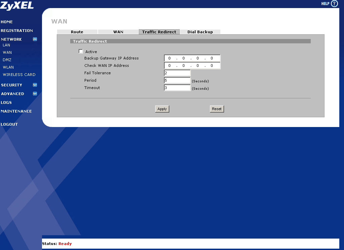The width and height of the screenshot is (344, 250).
Task: Open the Dial Backup tab
Action: coord(200,32)
